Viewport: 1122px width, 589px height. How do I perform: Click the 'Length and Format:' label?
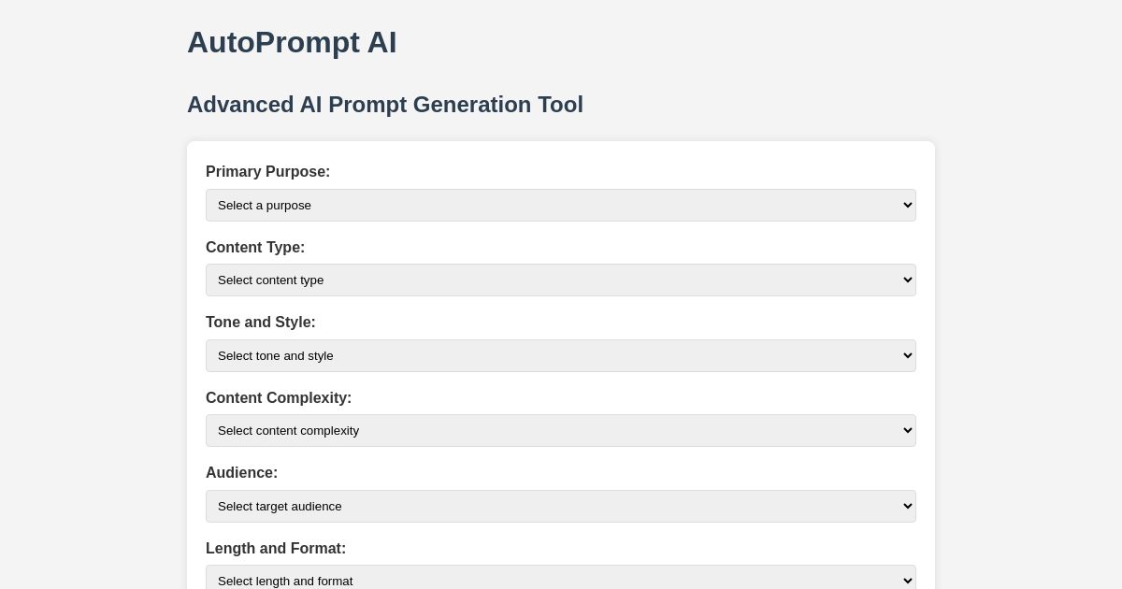(276, 549)
